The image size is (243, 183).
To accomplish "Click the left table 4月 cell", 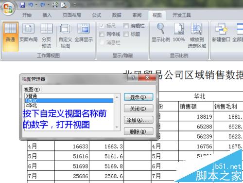I will pos(41,146).
